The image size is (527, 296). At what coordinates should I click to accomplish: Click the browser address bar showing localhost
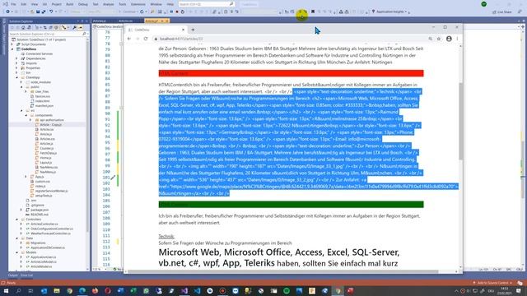289,39
